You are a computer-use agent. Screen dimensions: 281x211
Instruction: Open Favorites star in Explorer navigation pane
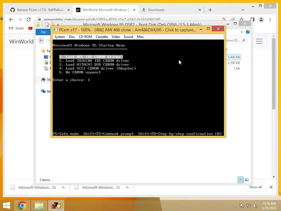pos(43,51)
